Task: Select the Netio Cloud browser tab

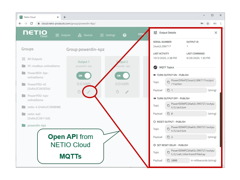Action: coord(39,17)
